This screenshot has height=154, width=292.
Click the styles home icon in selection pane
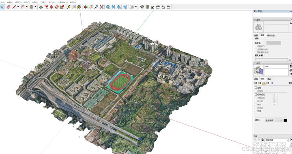(x=262, y=140)
